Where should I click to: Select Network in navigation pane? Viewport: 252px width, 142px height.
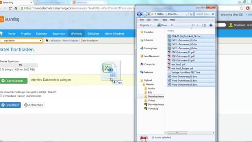point(146,72)
